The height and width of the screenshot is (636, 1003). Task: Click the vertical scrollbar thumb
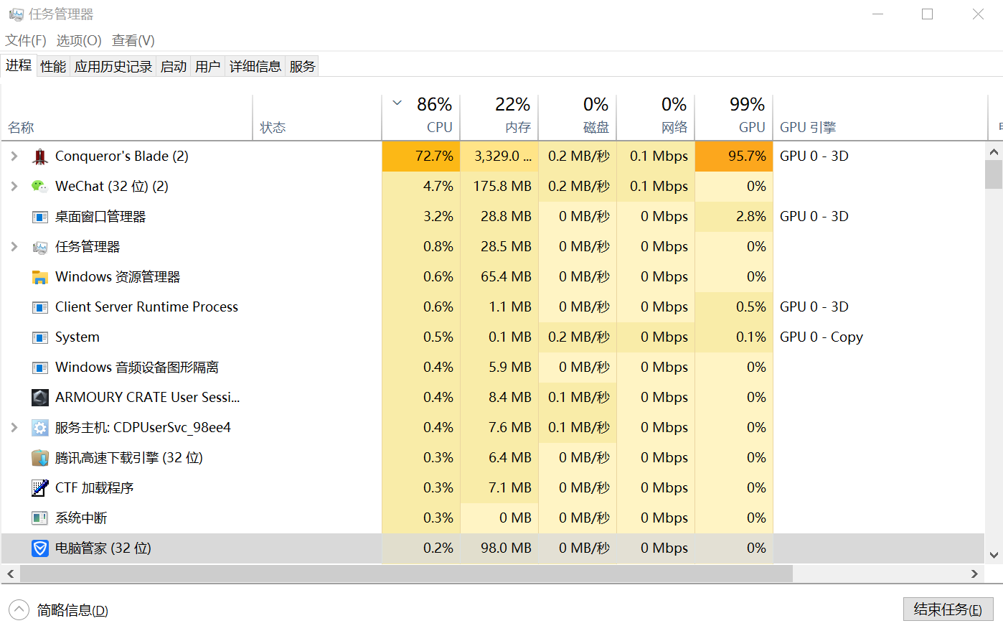(994, 174)
